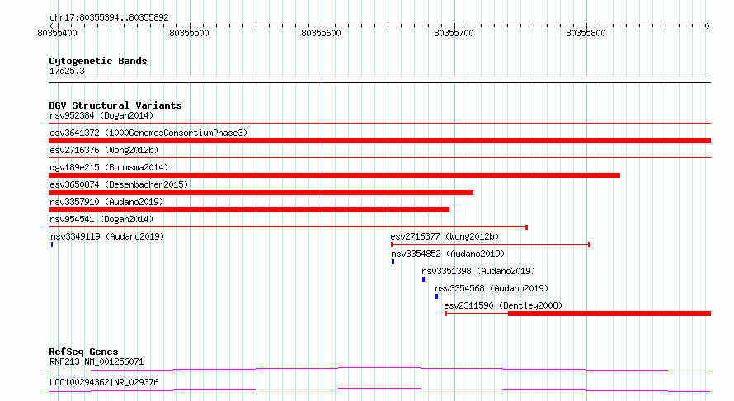Open variant esv3650874 (Besenbacher2015) label
Image resolution: width=734 pixels, height=401 pixels.
point(119,184)
